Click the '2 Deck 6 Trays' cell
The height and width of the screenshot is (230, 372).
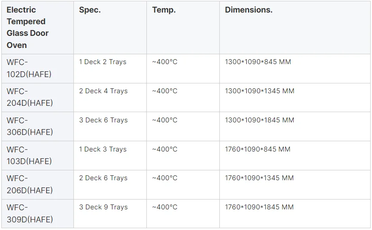pos(103,178)
